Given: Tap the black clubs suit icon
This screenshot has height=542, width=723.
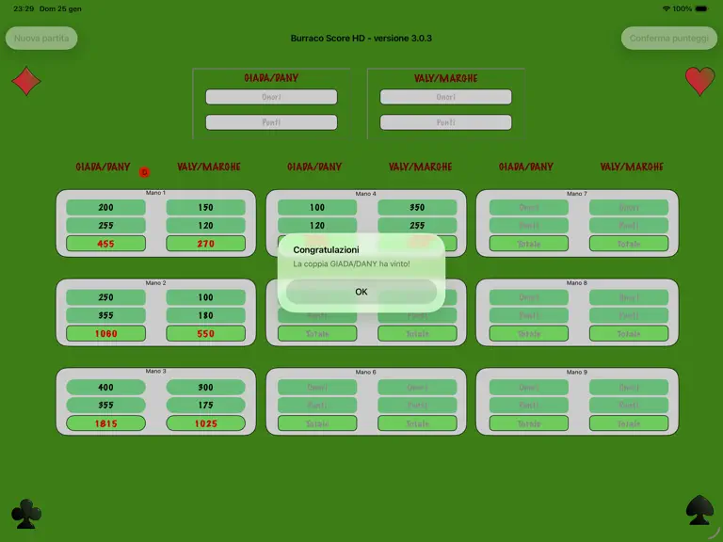Looking at the screenshot, I should coord(26,514).
